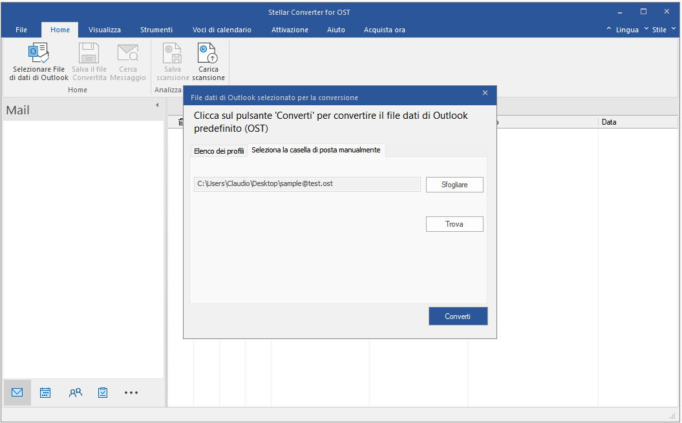Switch to the Calendar view icon
The height and width of the screenshot is (423, 682).
[x=45, y=393]
